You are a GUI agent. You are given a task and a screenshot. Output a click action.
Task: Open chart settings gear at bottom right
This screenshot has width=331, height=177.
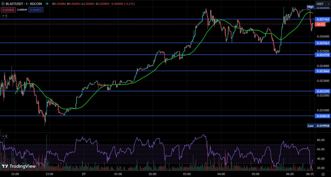[323, 174]
